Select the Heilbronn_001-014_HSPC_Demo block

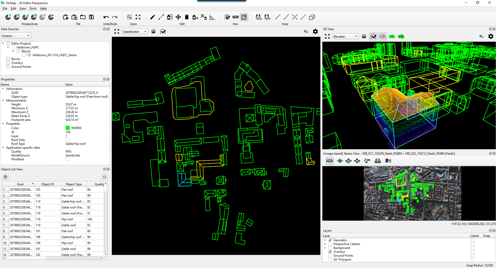coord(54,55)
